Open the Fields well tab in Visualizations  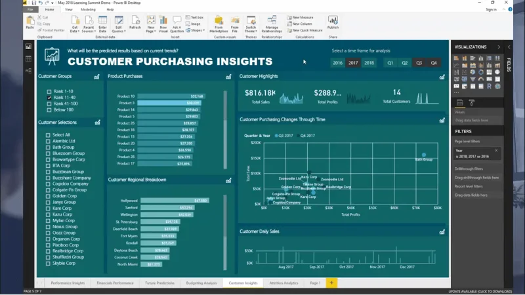[460, 103]
